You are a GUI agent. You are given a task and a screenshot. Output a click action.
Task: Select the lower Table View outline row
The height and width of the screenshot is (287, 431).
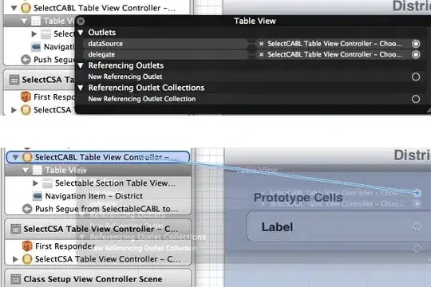(98, 171)
